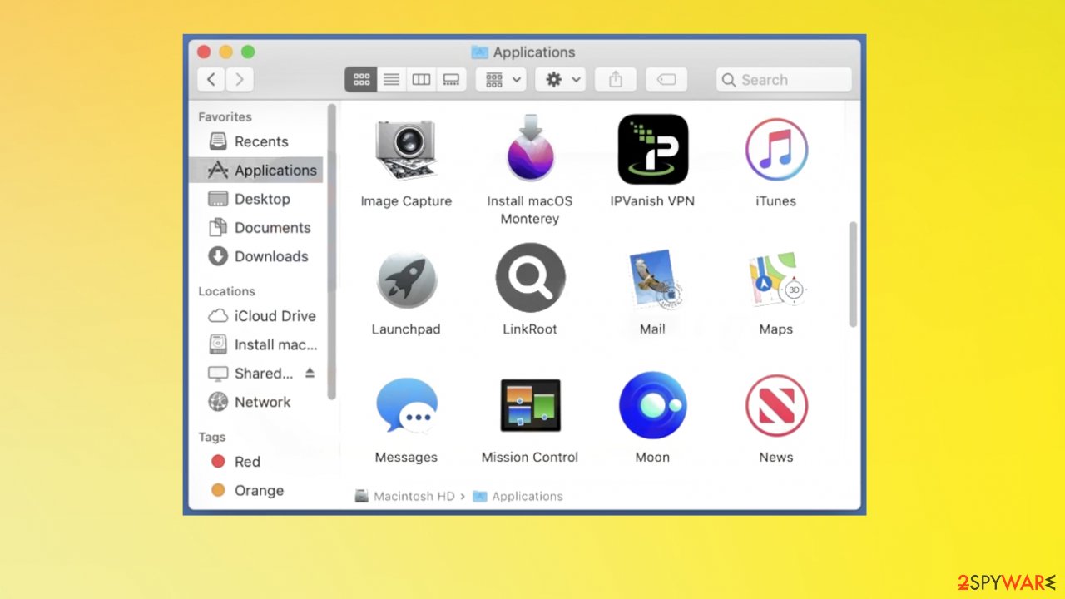Viewport: 1065px width, 599px height.
Task: Open the Image Capture app
Action: click(406, 150)
